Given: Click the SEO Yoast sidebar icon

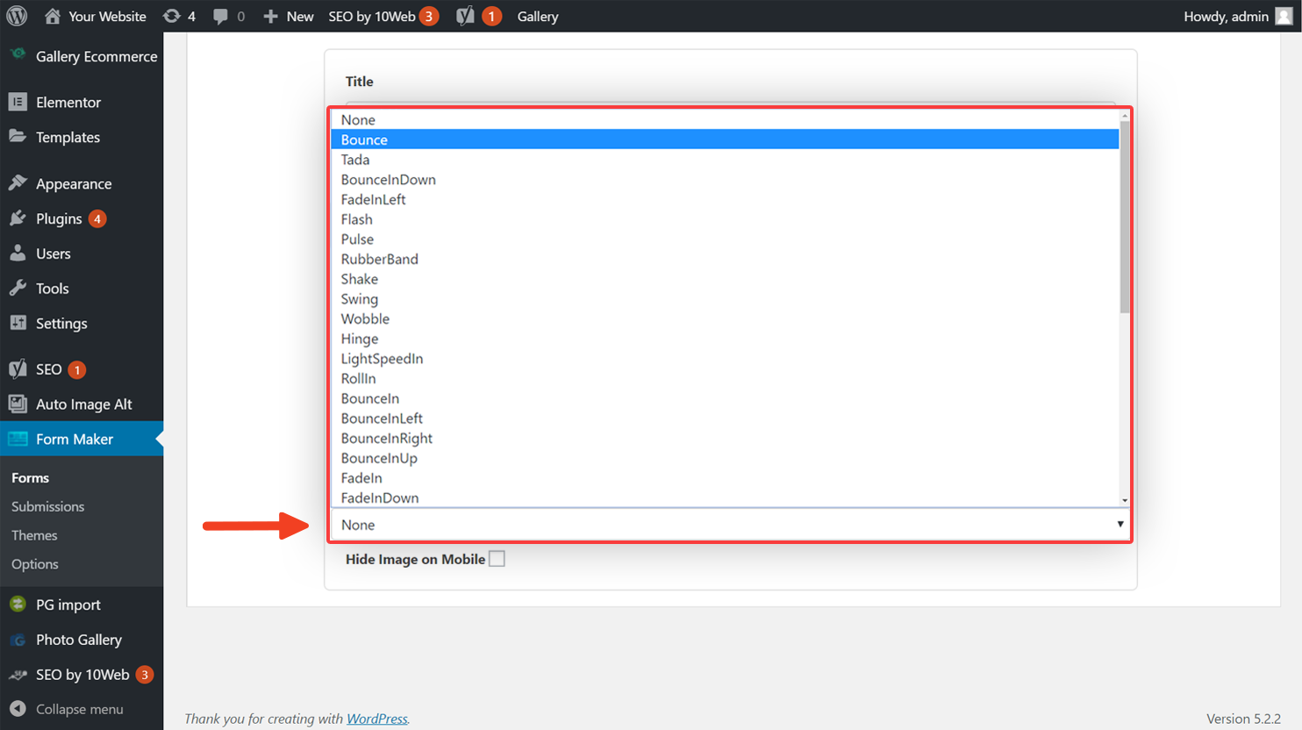Looking at the screenshot, I should click(18, 369).
